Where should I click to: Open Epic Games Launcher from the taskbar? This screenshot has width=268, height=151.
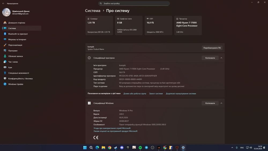[x=128, y=148]
